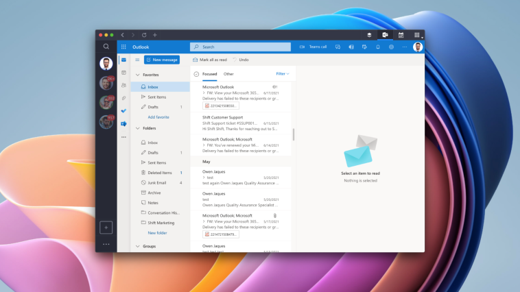The height and width of the screenshot is (292, 520).
Task: Switch to the Outlook app icon in titlebar
Action: click(x=385, y=35)
